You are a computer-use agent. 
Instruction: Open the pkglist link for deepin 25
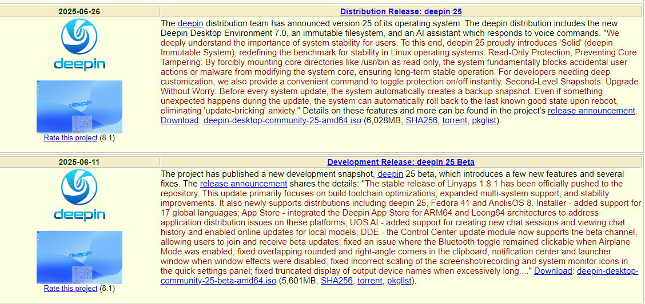(x=484, y=120)
